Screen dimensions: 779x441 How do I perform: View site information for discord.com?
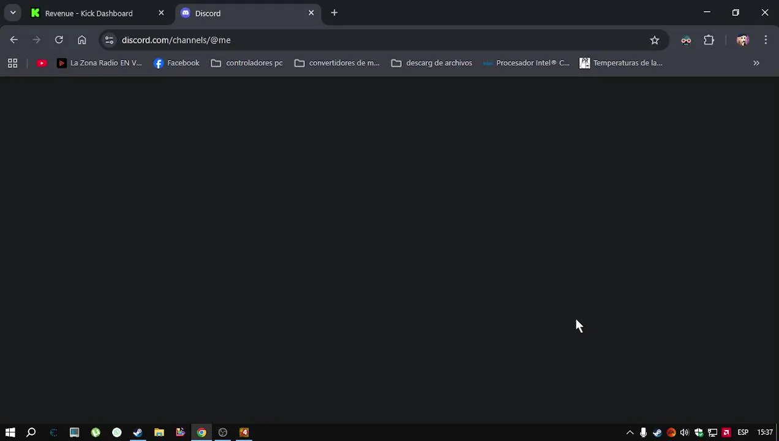click(x=109, y=40)
